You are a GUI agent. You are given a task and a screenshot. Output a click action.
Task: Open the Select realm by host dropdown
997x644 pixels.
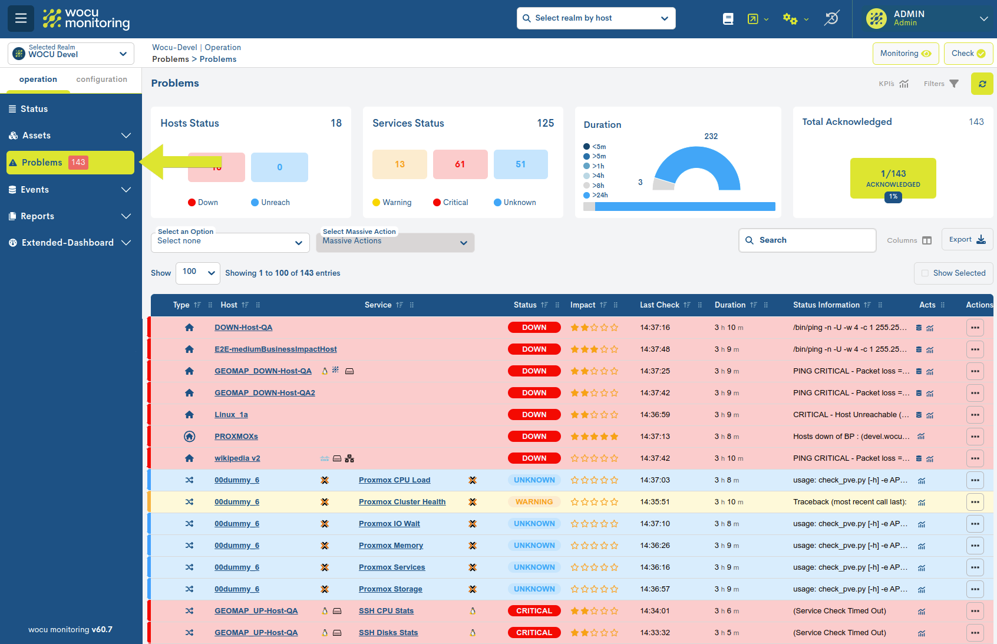(x=596, y=18)
